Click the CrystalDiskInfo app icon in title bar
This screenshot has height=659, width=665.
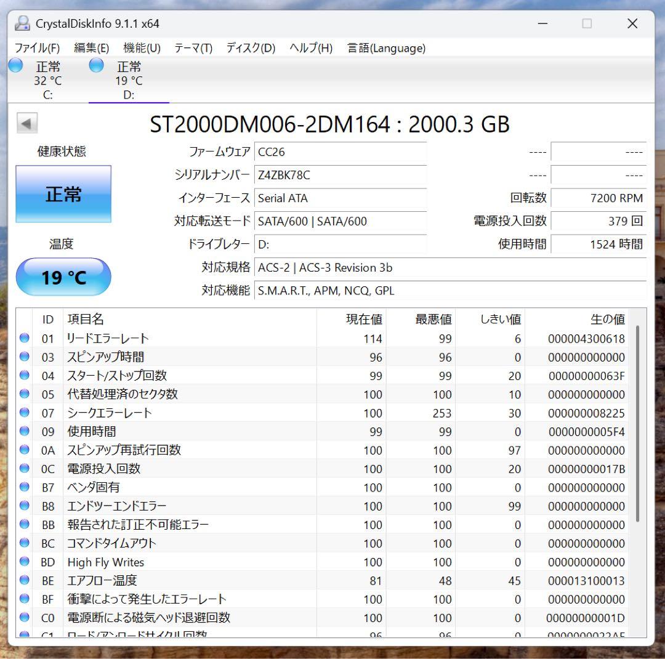pyautogui.click(x=22, y=23)
